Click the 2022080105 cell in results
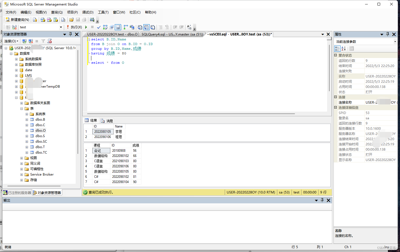The image size is (400, 252). point(103,132)
